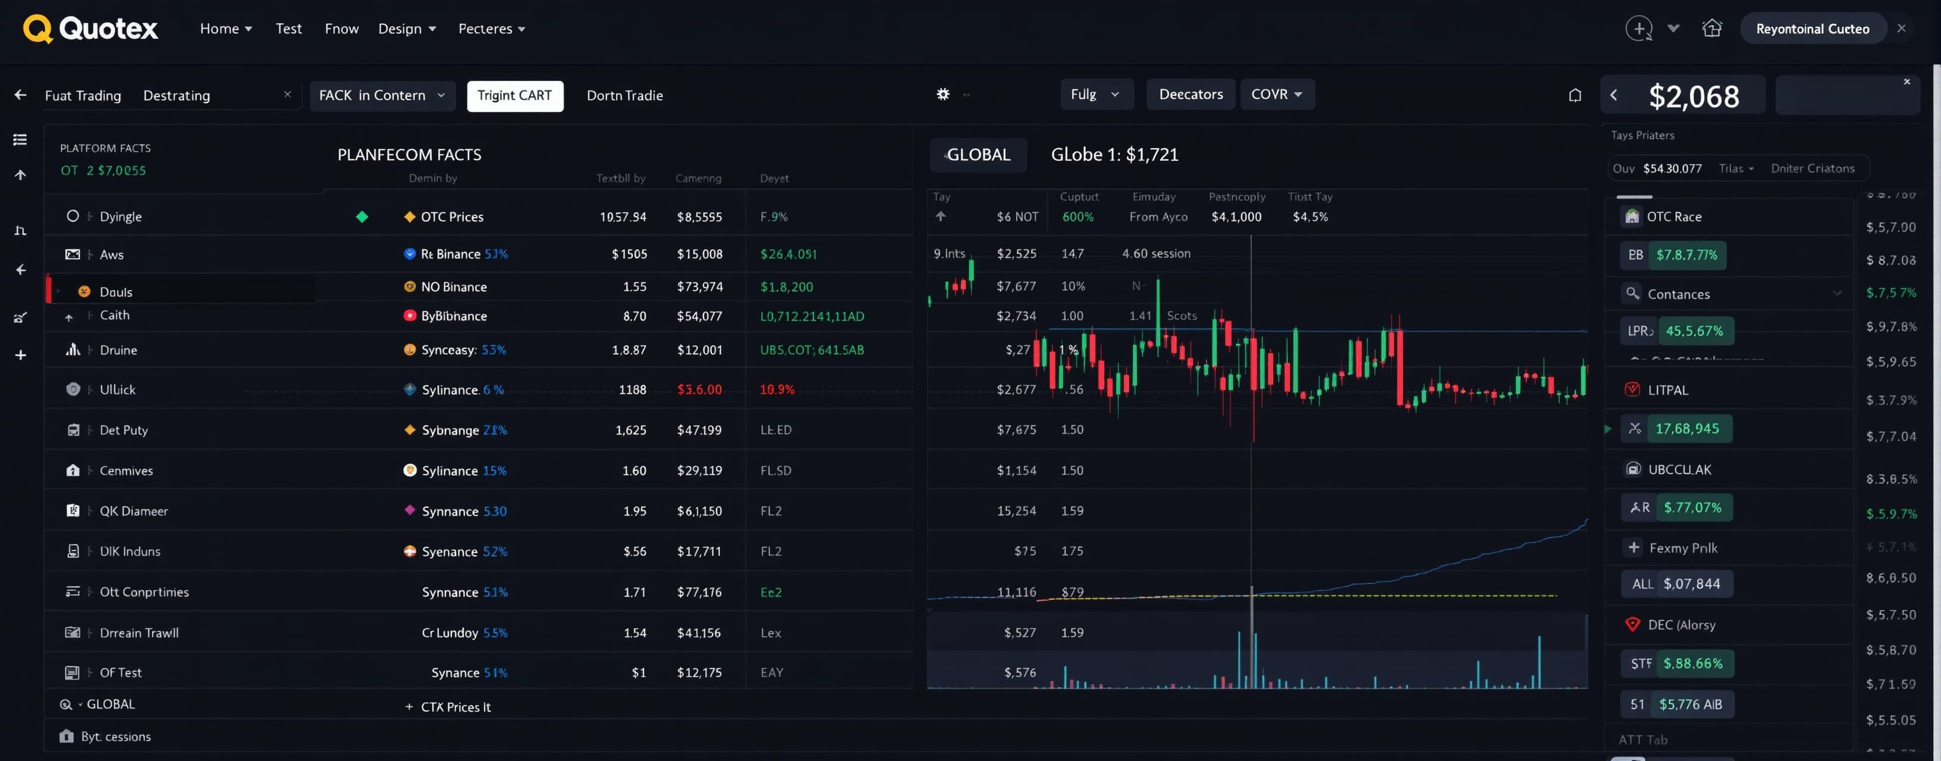Screen dimensions: 1941x761
Task: Open the add account plus icon
Action: point(1639,29)
